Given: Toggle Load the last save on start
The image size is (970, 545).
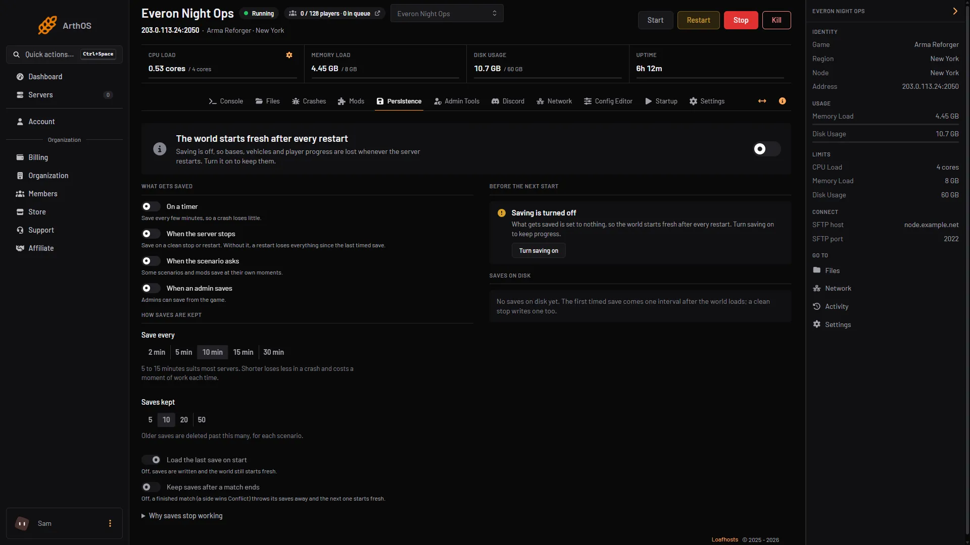Looking at the screenshot, I should [x=151, y=460].
